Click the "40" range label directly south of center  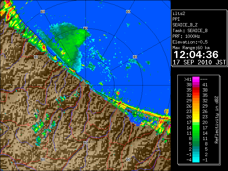pyautogui.click(x=85, y=142)
